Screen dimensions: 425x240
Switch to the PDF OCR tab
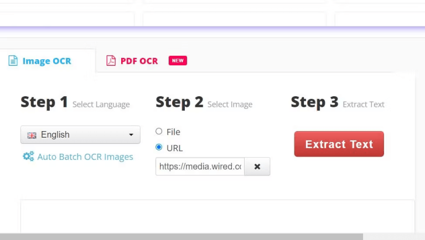139,61
